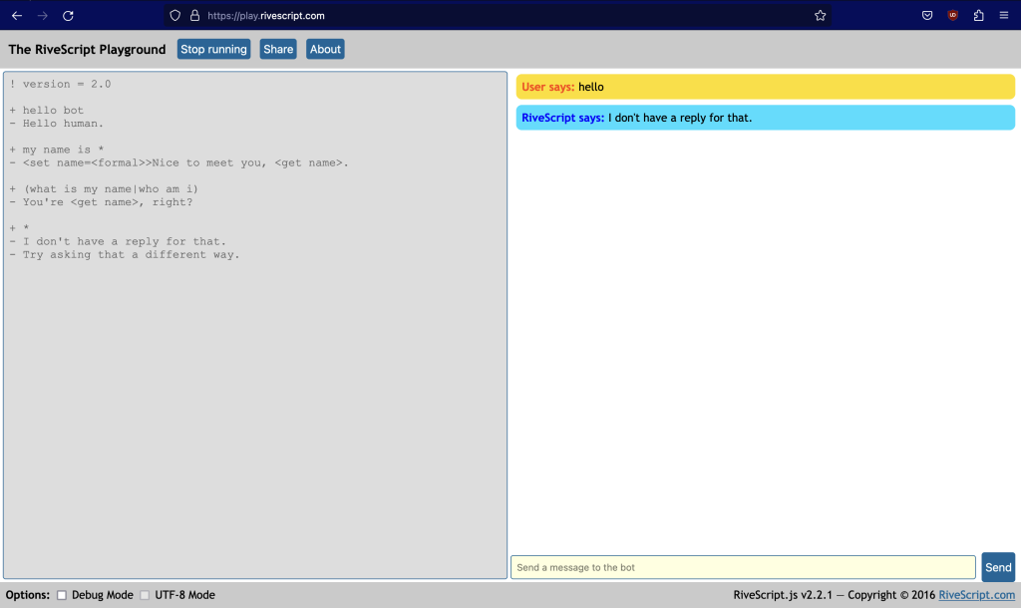Screen dimensions: 1021x608
Task: Click the '- Hello human.' reply line
Action: coord(57,123)
